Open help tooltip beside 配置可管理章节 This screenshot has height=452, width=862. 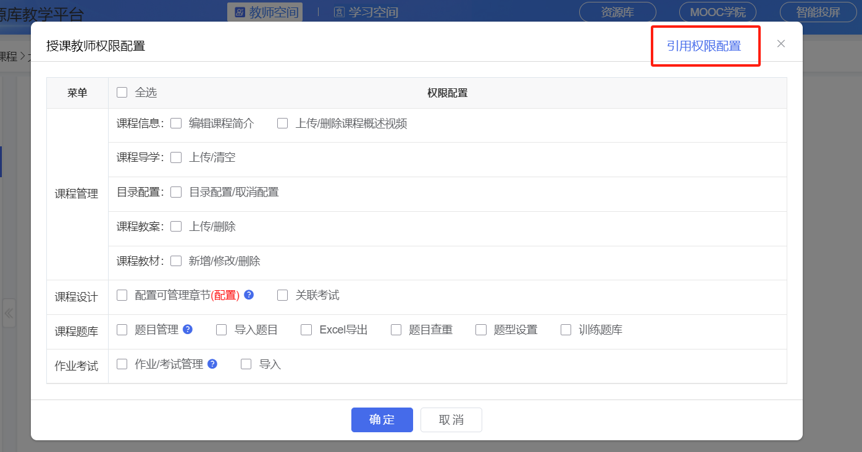tap(248, 295)
